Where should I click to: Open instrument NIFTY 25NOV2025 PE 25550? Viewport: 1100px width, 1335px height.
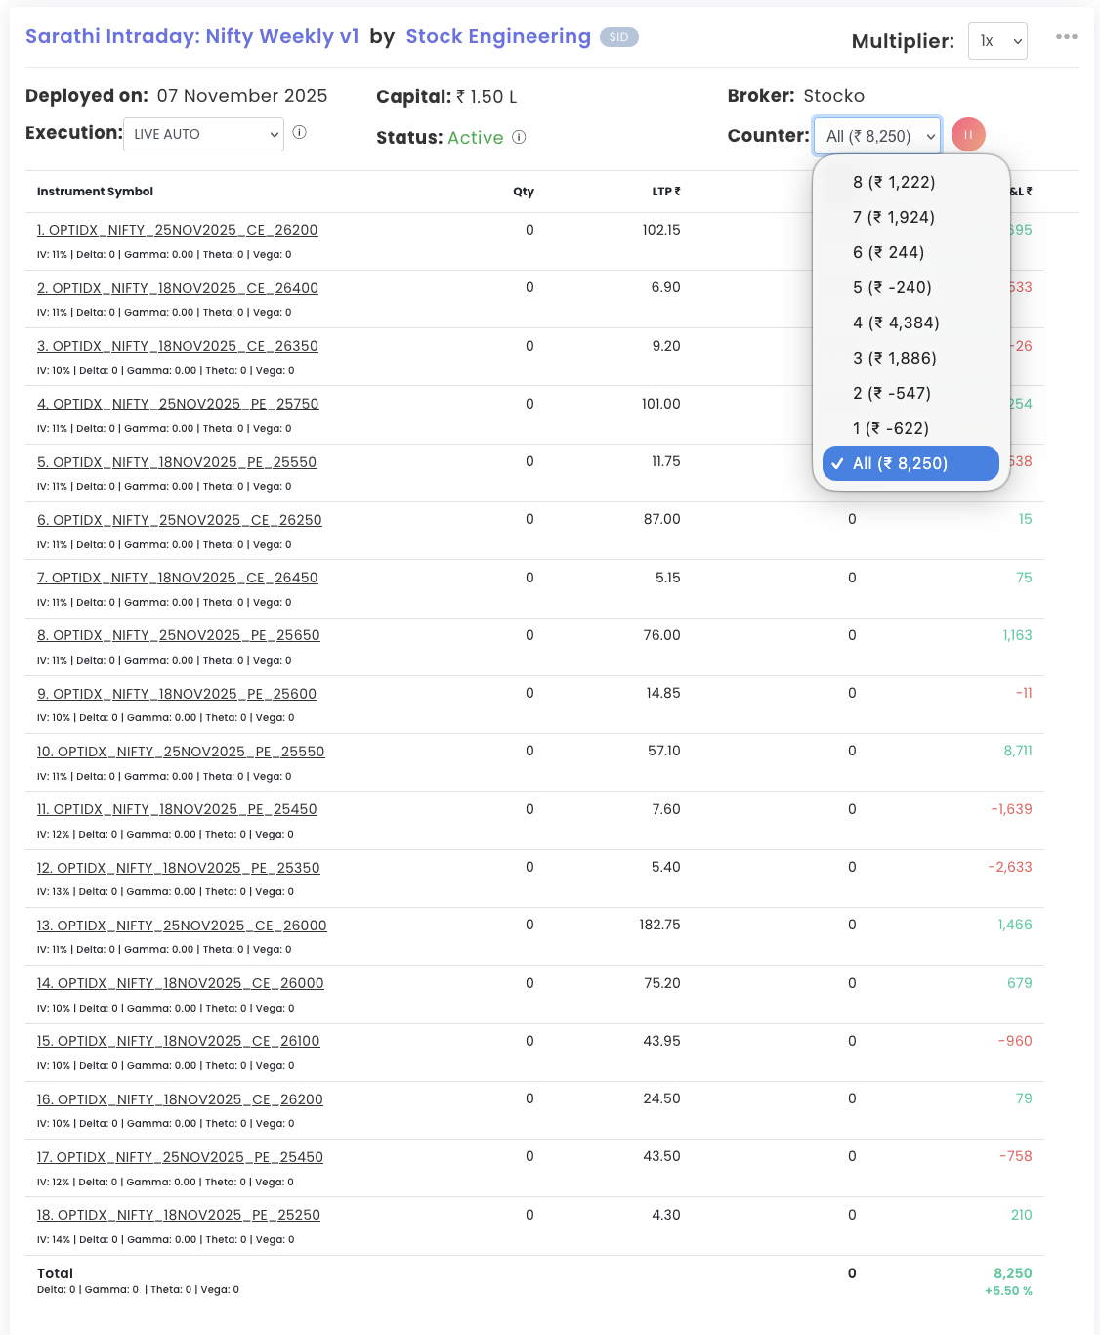tap(181, 752)
